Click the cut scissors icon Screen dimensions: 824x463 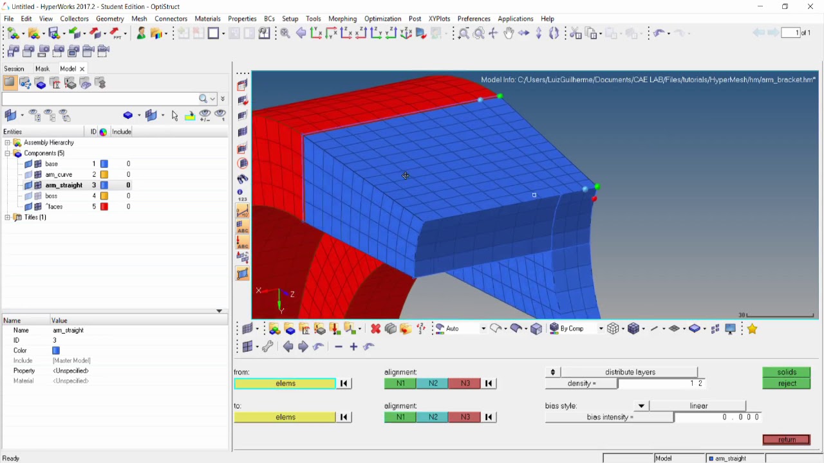click(576, 33)
